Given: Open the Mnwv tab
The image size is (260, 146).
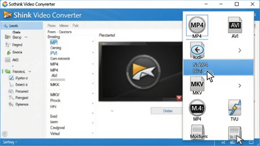Looking at the screenshot, I should [64, 26].
